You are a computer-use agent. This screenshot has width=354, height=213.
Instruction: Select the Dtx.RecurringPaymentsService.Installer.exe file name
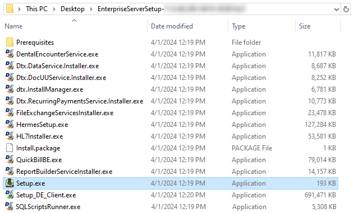coord(80,101)
